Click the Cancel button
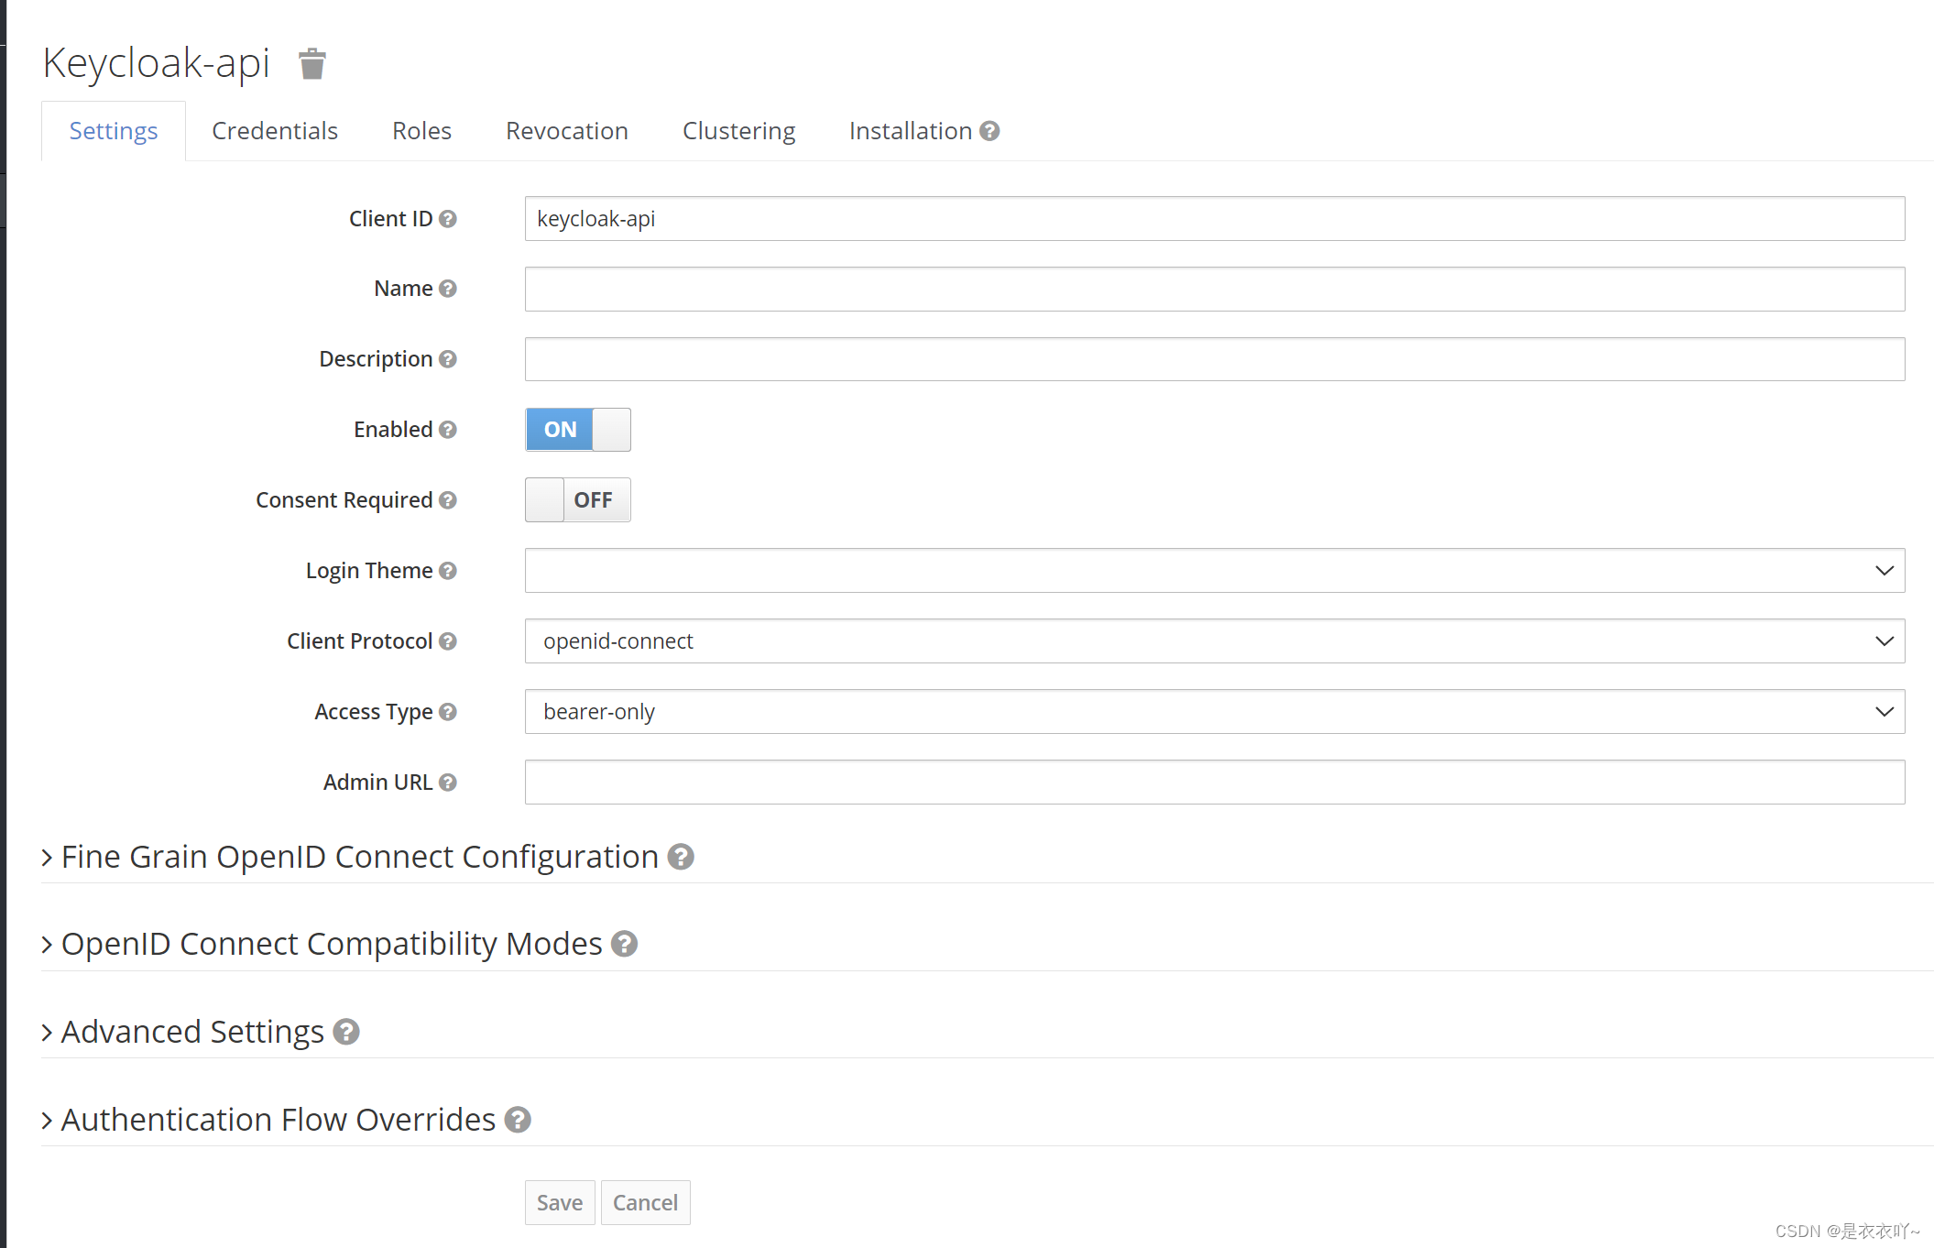This screenshot has width=1934, height=1248. (x=645, y=1202)
